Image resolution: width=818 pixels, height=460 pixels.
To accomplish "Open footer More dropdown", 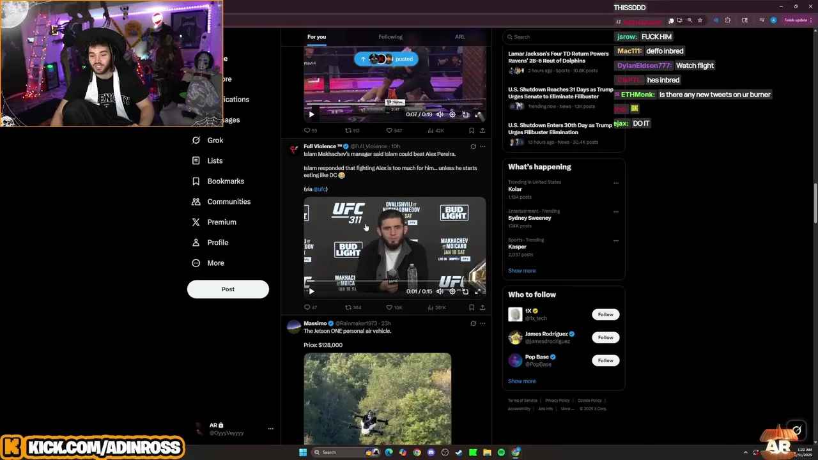I will click(x=567, y=409).
